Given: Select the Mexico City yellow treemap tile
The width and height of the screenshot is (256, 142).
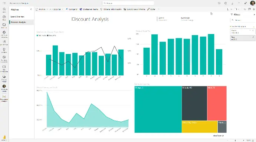Looking at the screenshot, I should click(200, 127).
